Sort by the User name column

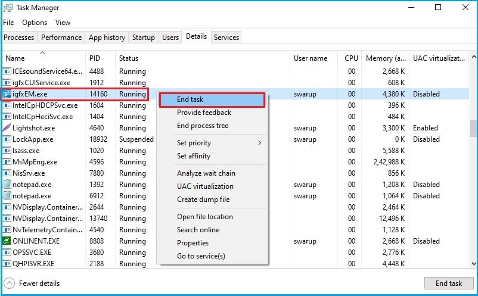[314, 58]
